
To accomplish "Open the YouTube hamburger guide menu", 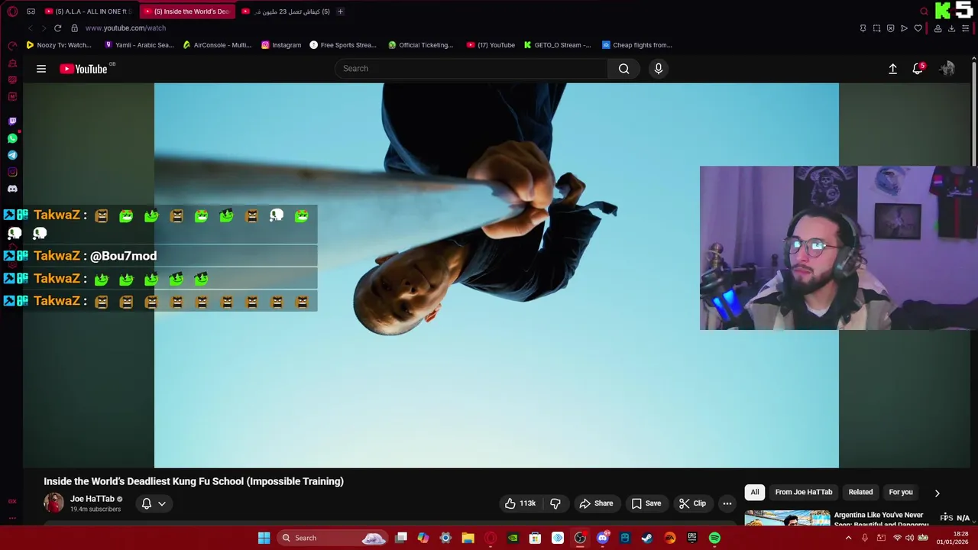I will (x=41, y=69).
